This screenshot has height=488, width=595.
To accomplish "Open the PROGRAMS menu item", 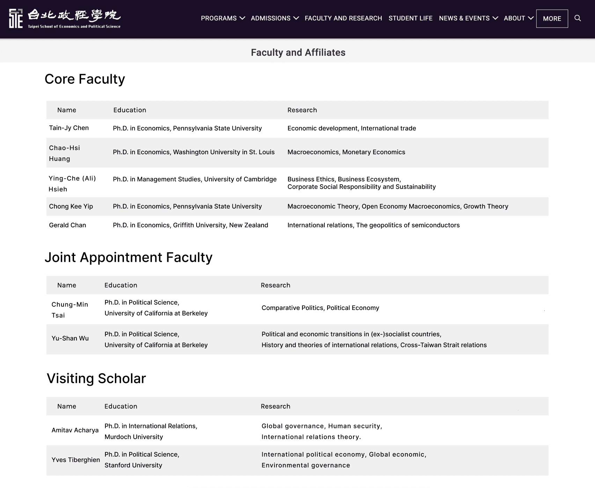I will (219, 18).
